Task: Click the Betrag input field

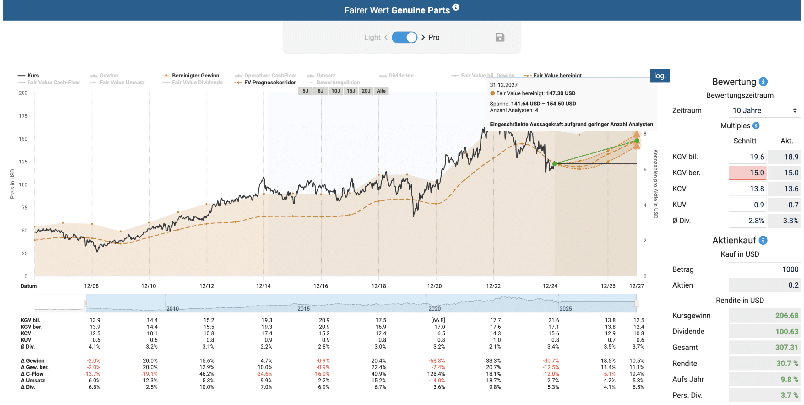Action: (764, 269)
